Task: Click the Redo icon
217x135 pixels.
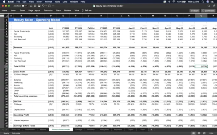Action: (49, 6)
